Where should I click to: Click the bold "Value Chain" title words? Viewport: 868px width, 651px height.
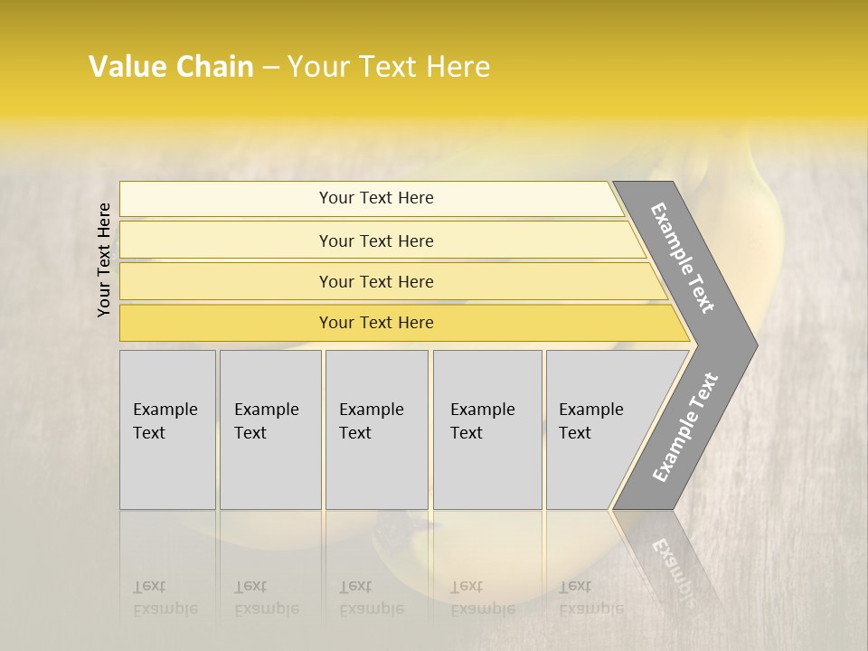171,67
